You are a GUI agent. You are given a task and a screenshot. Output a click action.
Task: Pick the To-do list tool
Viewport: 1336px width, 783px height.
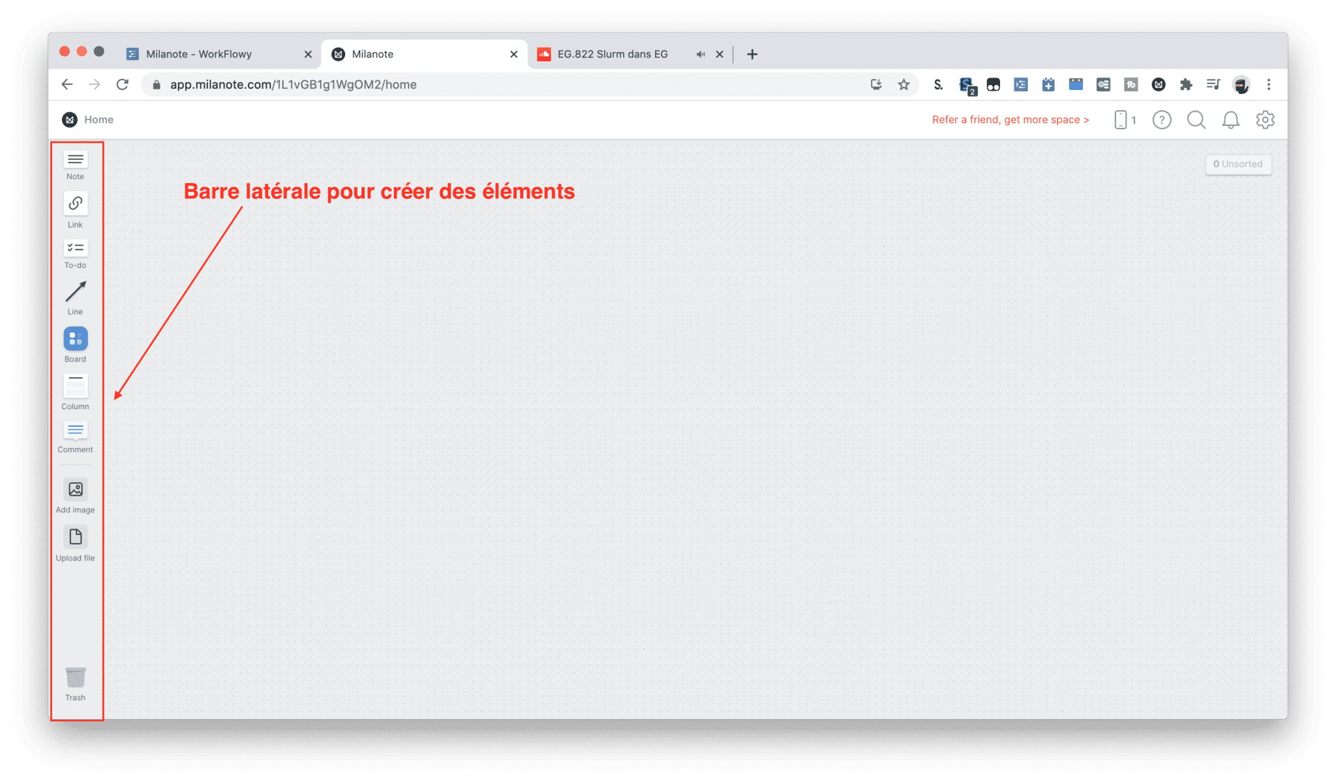(x=75, y=254)
